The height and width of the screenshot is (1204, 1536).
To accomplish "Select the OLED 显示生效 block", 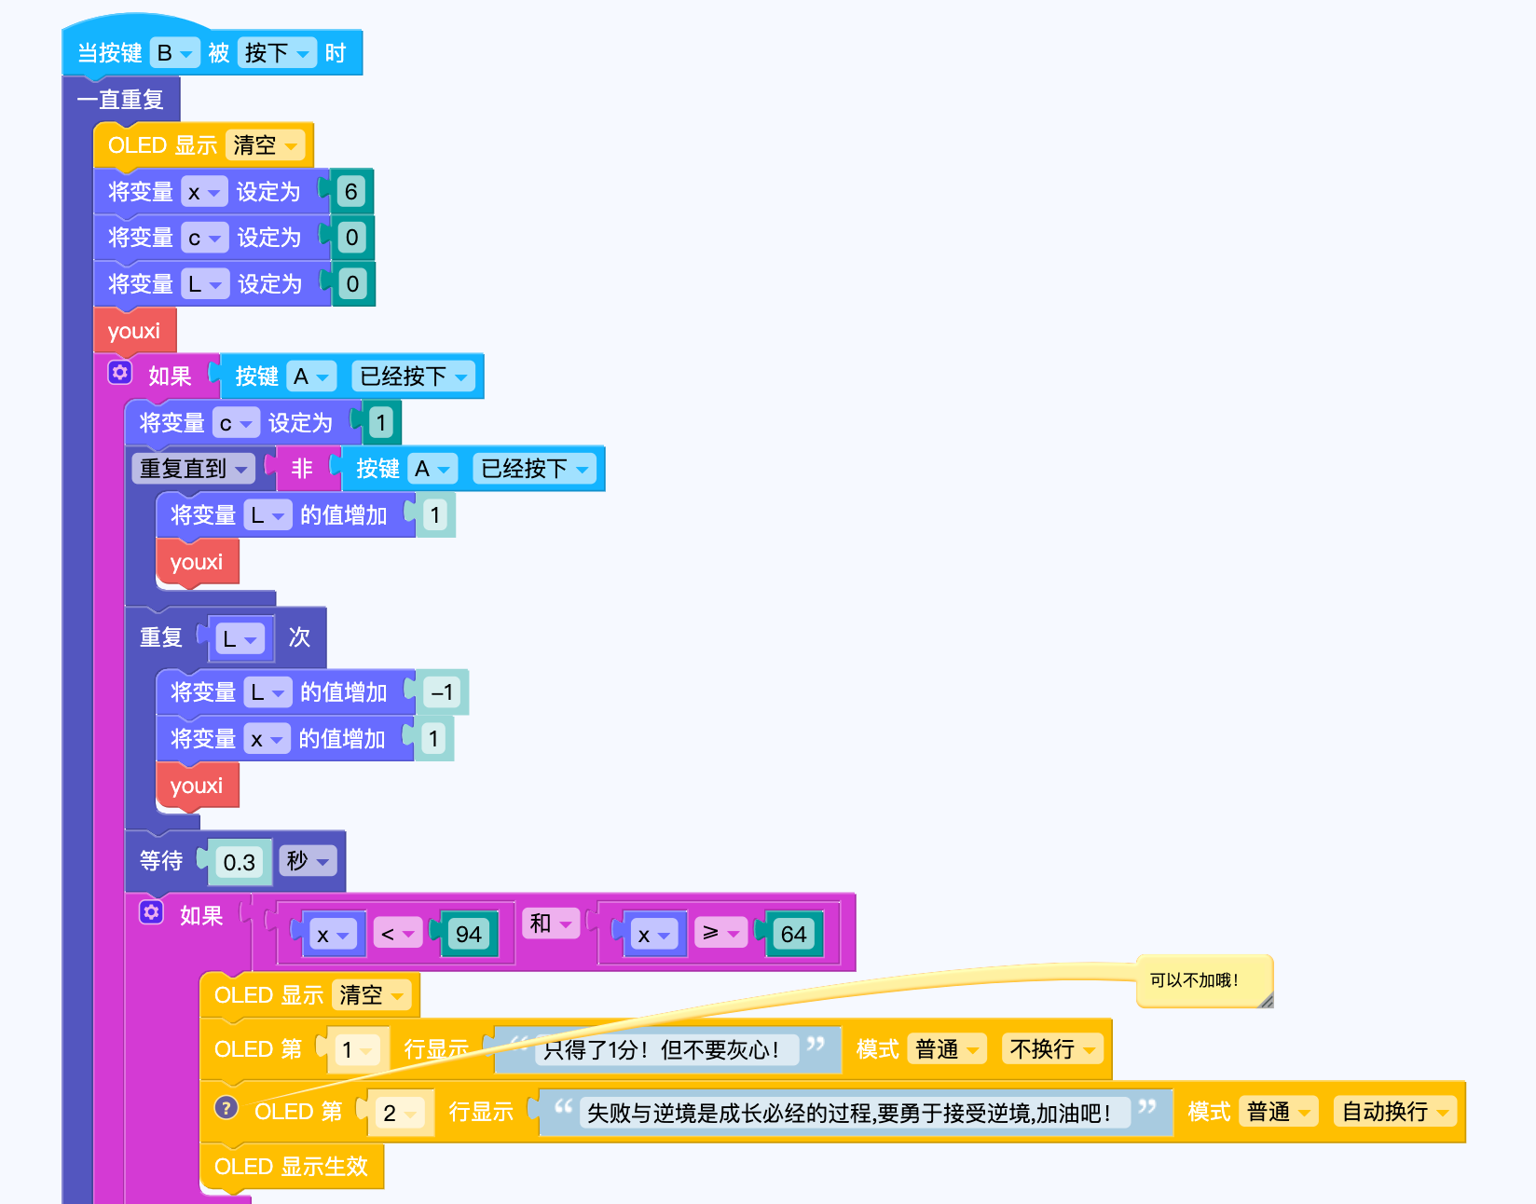I will coord(291,1167).
